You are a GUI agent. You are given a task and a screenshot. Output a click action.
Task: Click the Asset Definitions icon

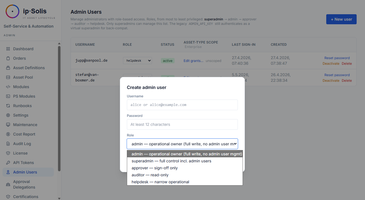click(x=8, y=68)
